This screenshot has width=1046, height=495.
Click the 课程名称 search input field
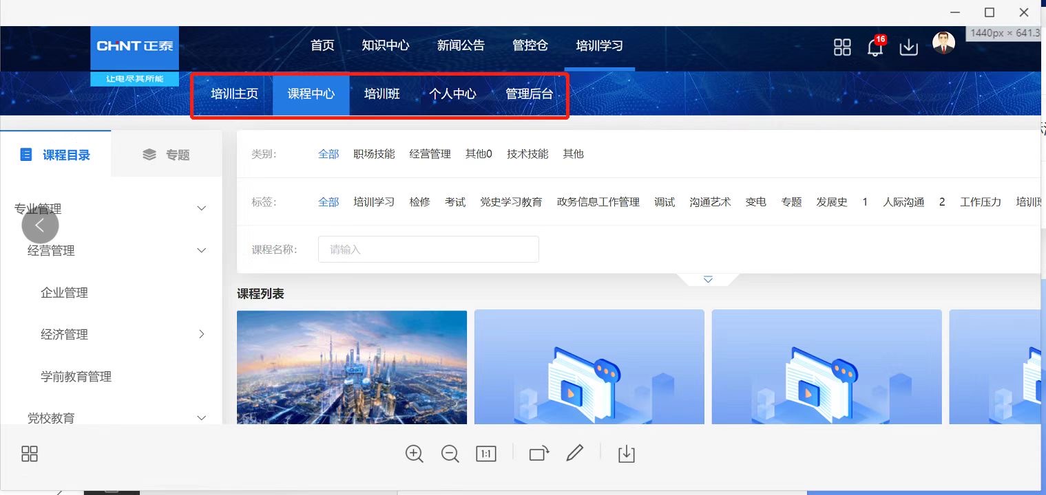428,250
